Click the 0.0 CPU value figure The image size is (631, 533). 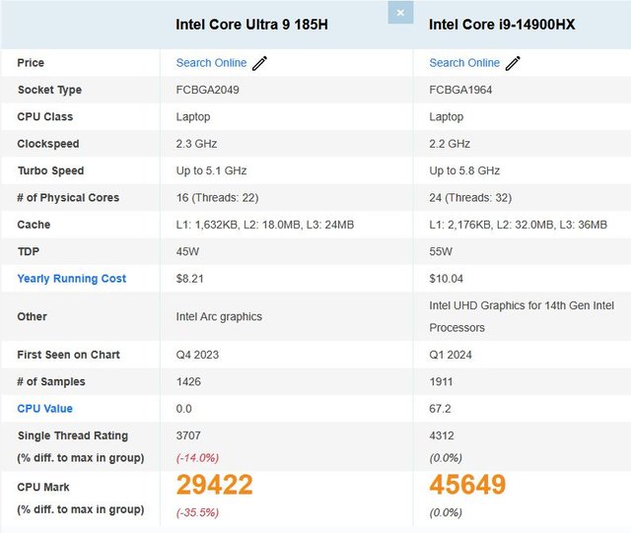coord(184,409)
